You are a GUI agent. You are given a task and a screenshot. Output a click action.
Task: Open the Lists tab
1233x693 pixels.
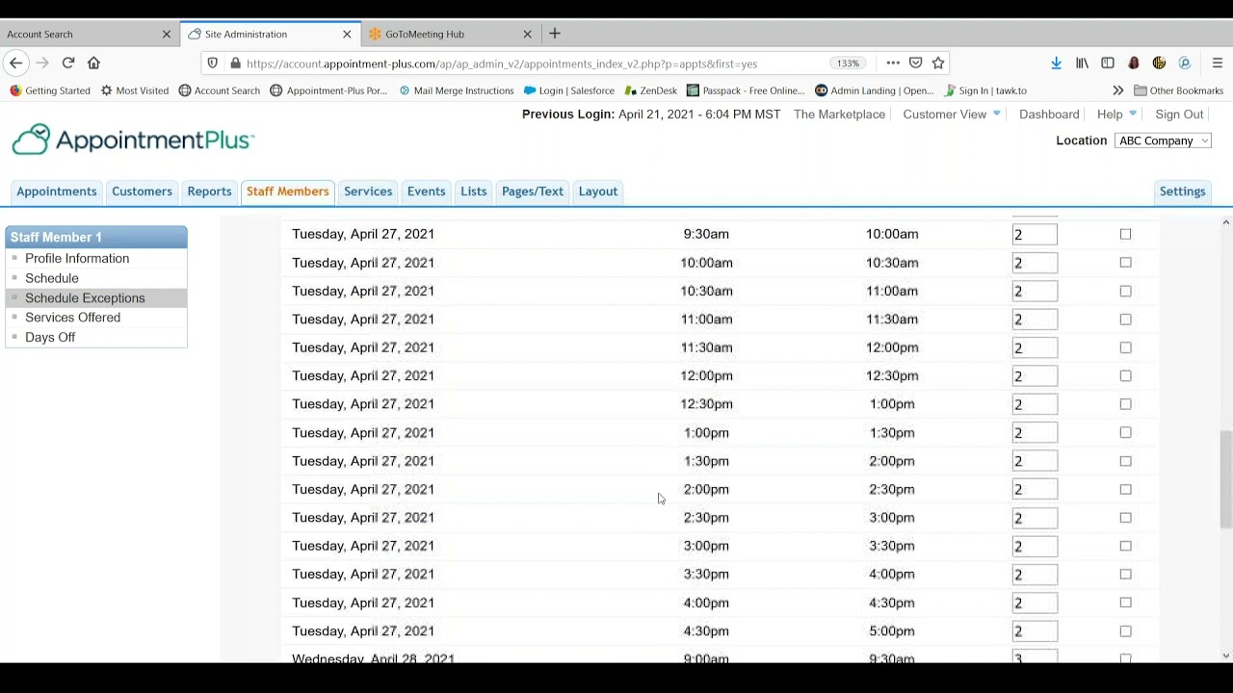click(x=474, y=192)
